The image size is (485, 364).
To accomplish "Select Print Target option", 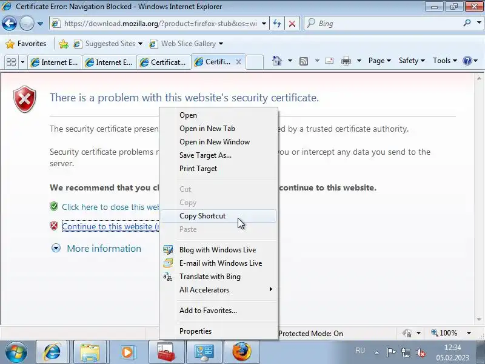I will tap(218, 169).
